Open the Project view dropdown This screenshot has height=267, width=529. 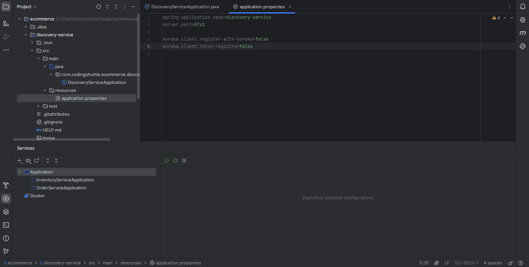(x=27, y=7)
